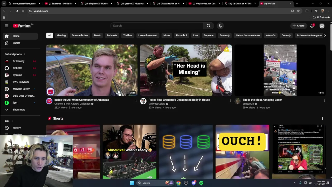Go back in Chrome
This screenshot has width=332, height=187.
(4, 11)
